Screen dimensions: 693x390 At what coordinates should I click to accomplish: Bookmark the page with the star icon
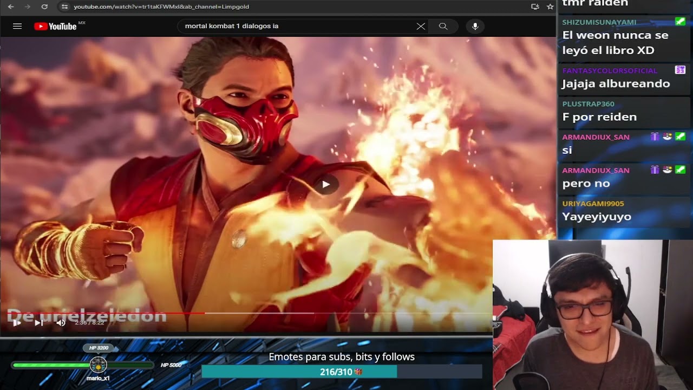(550, 6)
